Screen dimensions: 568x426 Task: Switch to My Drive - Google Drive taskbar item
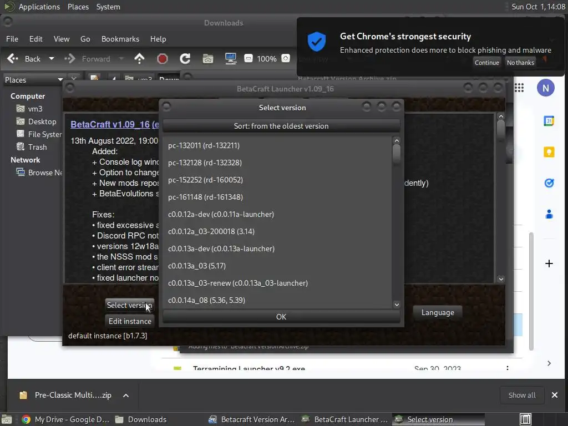pos(65,419)
